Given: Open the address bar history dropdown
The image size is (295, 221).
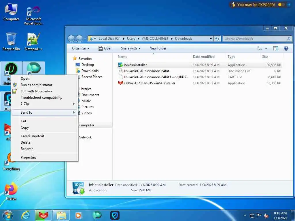Looking at the screenshot, I should 211,39.
